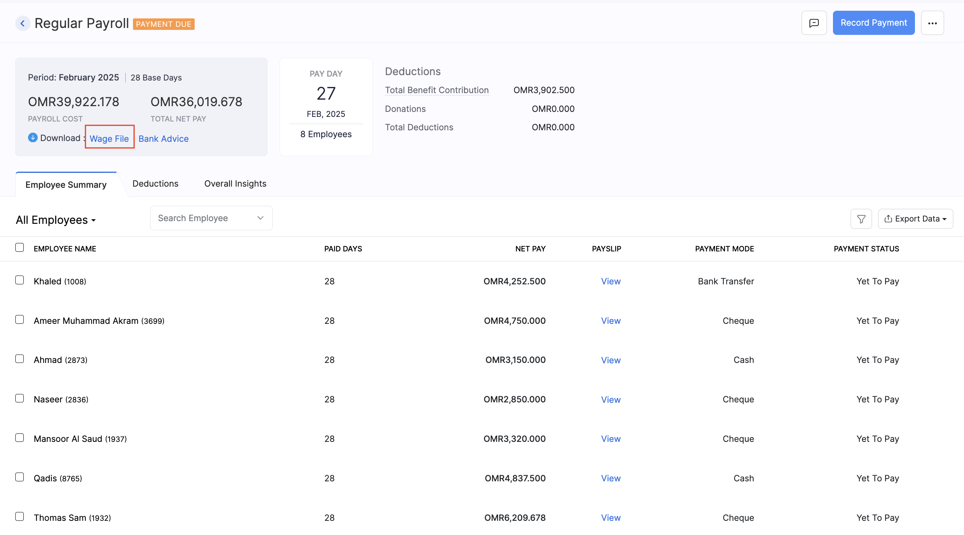Open the filter options
This screenshot has width=964, height=535.
(x=861, y=218)
